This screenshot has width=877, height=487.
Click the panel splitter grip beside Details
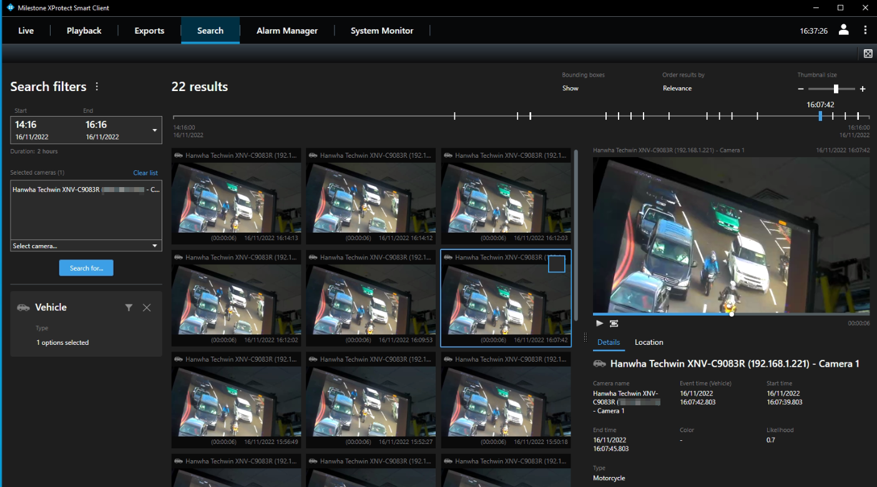tap(585, 337)
